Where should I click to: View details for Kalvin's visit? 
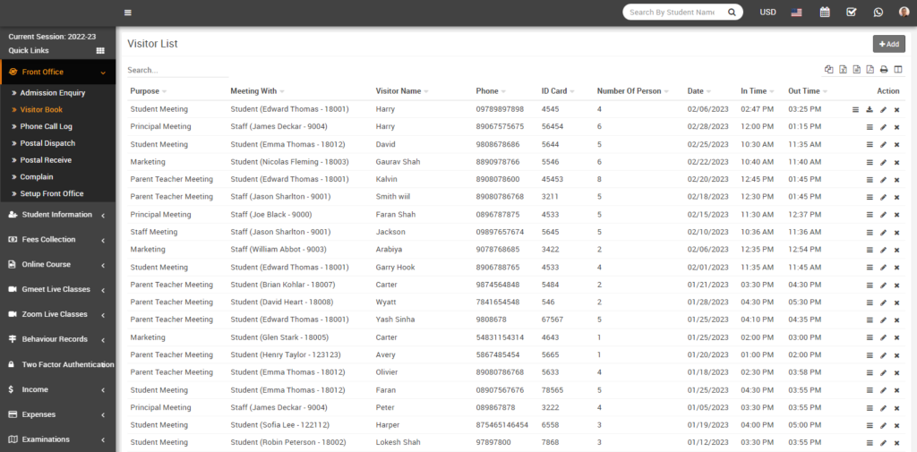point(870,180)
